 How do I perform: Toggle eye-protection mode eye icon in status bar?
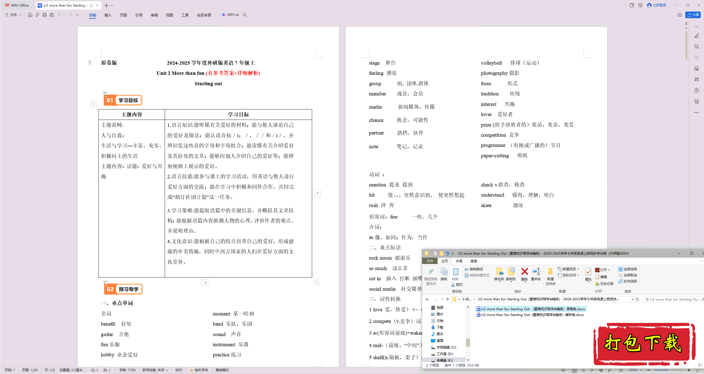pos(563,370)
